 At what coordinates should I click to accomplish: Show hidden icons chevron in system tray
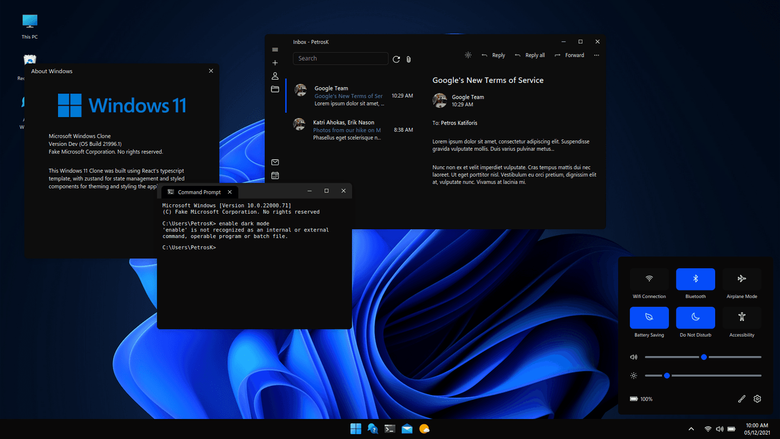(691, 429)
